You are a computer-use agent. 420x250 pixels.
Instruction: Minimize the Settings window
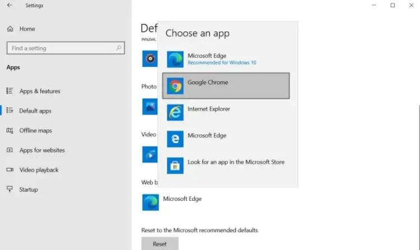coord(374,5)
